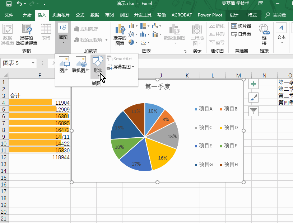
Task: Click the 告诉我 search box
Action: (x=276, y=15)
